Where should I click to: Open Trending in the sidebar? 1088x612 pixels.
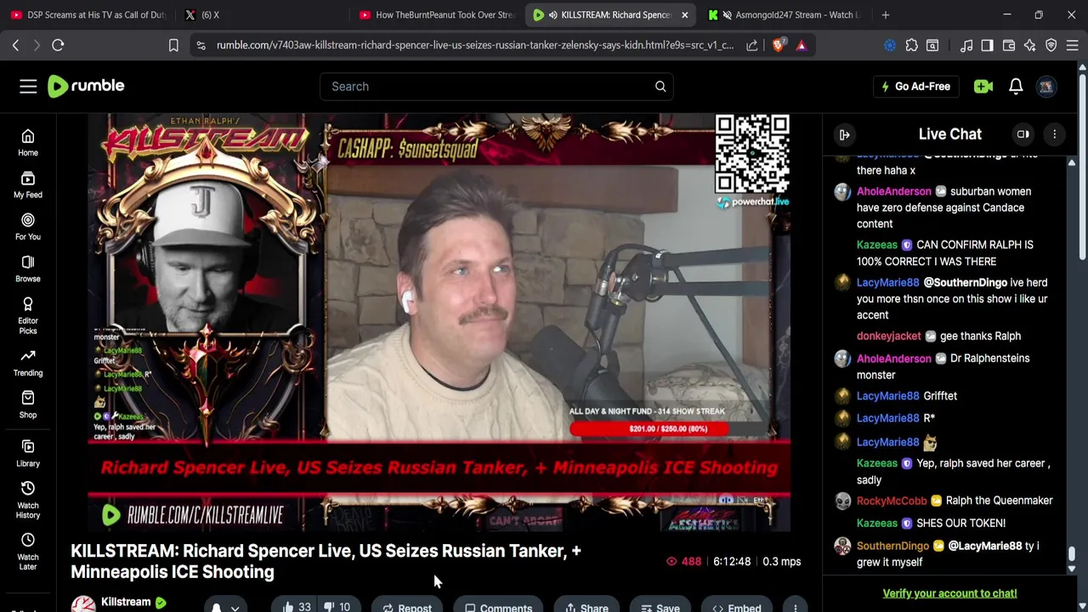click(x=28, y=363)
